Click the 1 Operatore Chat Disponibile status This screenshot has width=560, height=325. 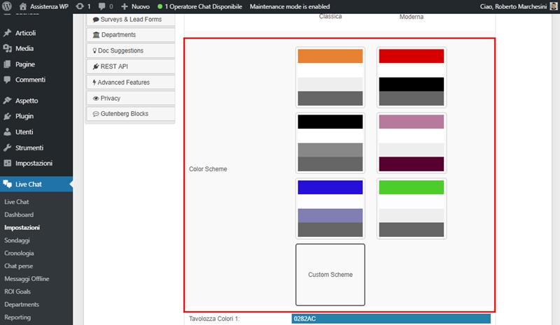pyautogui.click(x=203, y=6)
